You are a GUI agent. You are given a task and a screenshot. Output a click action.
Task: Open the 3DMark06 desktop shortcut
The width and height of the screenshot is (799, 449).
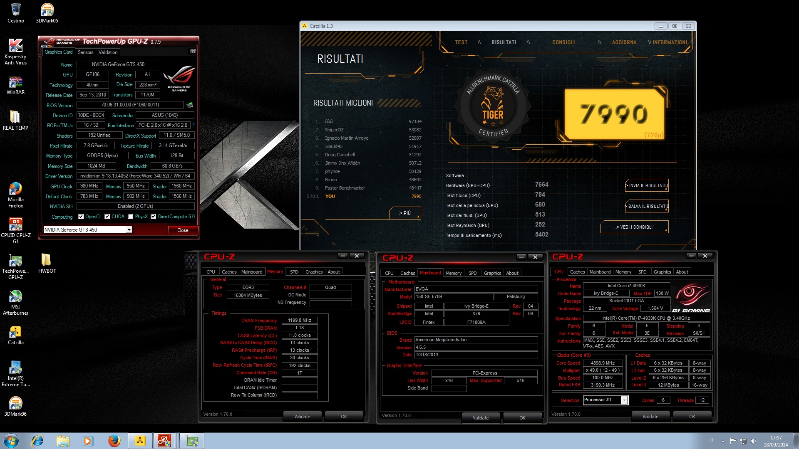[x=15, y=407]
